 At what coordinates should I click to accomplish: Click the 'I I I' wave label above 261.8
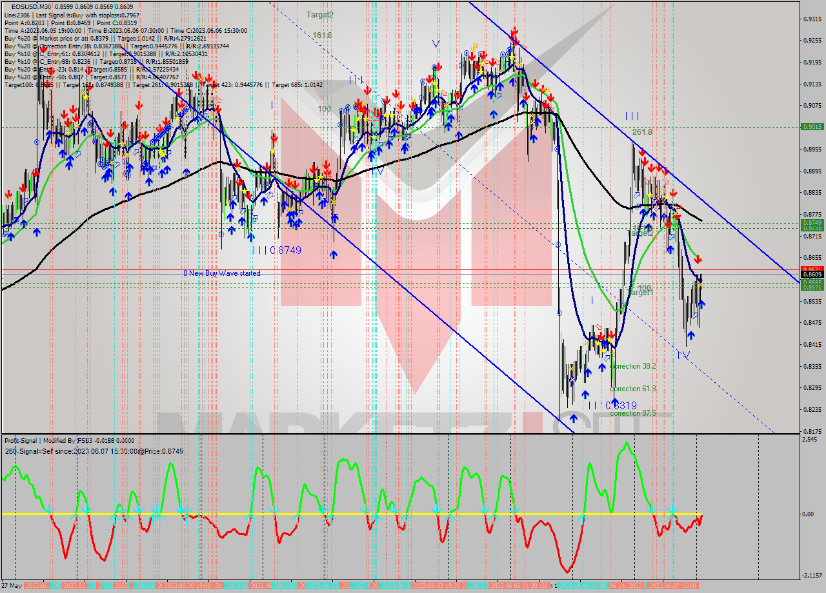632,116
